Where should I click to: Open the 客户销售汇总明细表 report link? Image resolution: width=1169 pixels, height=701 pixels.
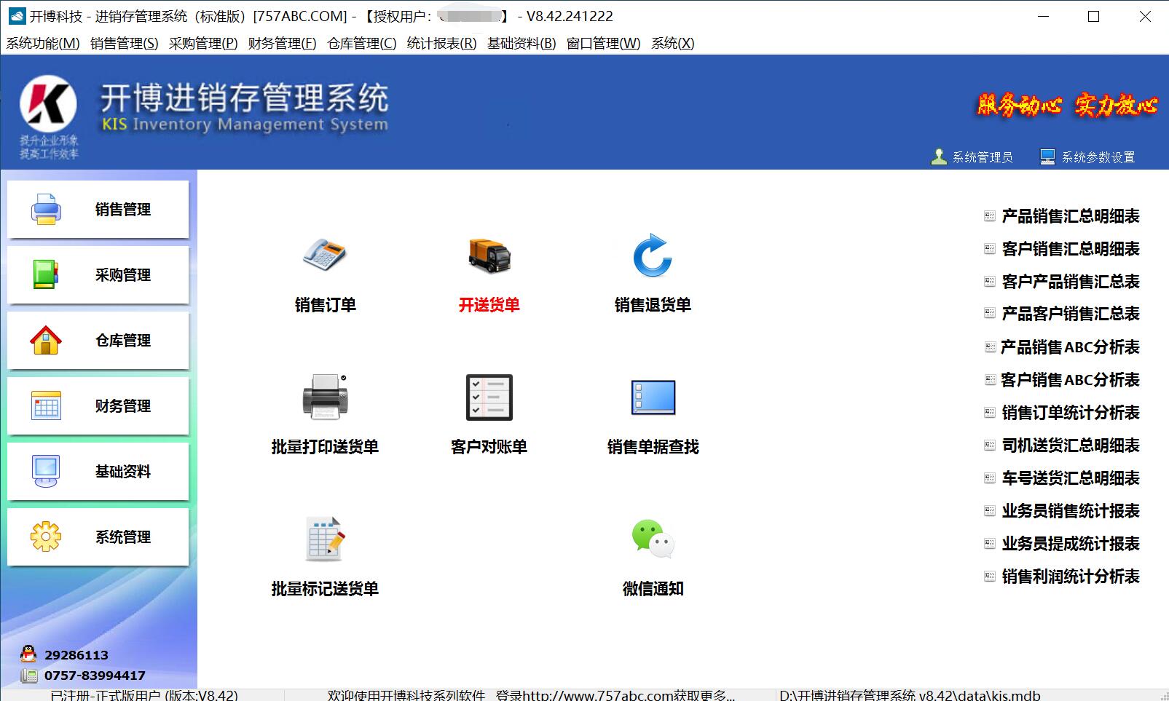[1071, 249]
